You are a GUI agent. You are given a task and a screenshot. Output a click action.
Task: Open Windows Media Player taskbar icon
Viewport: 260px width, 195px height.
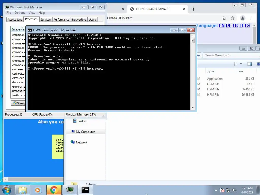pos(38,190)
